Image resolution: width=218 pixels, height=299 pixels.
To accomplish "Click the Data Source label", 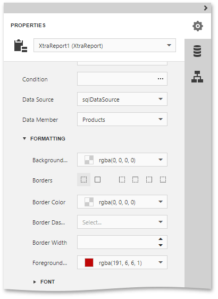I will (x=38, y=99).
